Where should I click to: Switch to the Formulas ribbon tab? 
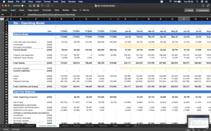click(47, 10)
